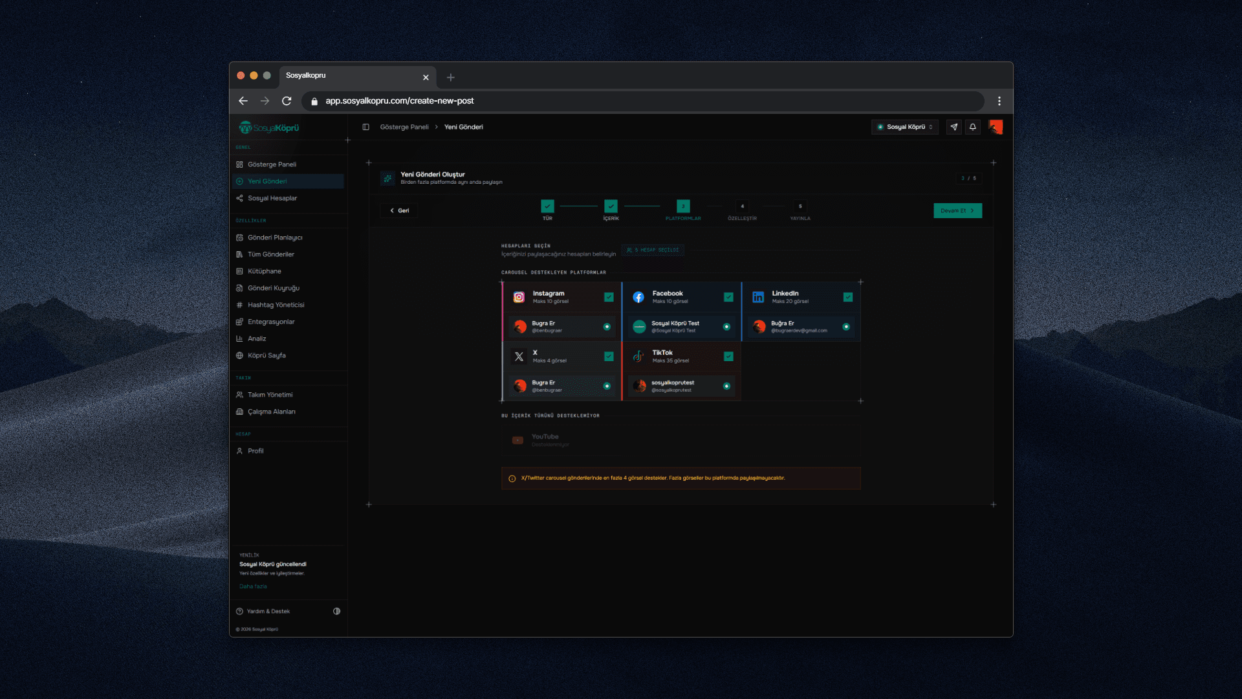Collapse sidebar with the panel toggle icon
1242x699 pixels.
click(x=365, y=127)
